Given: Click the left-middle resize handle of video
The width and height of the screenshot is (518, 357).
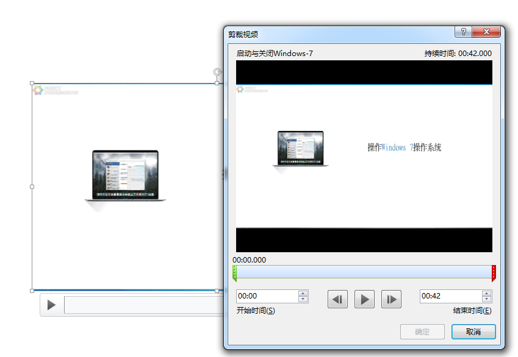Looking at the screenshot, I should pos(32,187).
